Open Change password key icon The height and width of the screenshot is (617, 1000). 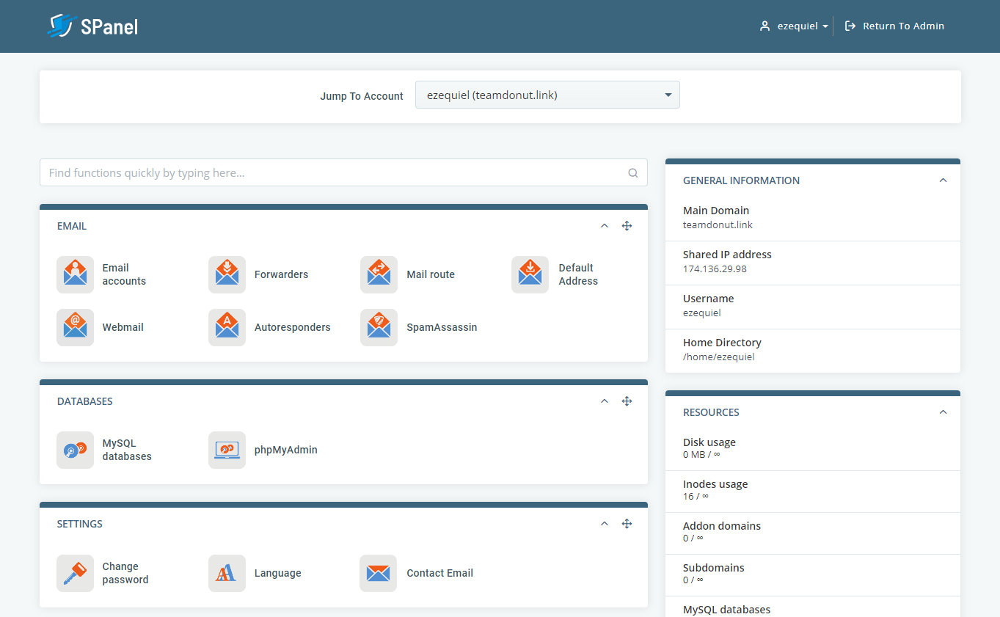click(75, 573)
